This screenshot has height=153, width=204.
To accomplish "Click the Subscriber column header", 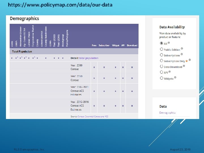I will click(x=104, y=45).
